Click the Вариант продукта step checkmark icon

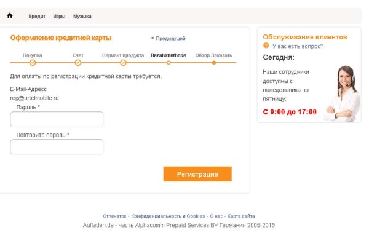(123, 62)
